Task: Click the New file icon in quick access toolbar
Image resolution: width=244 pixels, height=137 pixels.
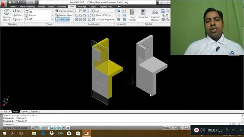Action: [x=10, y=2]
